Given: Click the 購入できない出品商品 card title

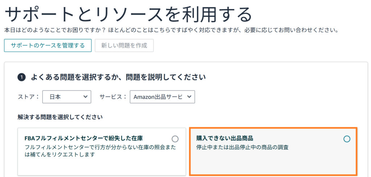Looking at the screenshot, I should coord(224,138).
